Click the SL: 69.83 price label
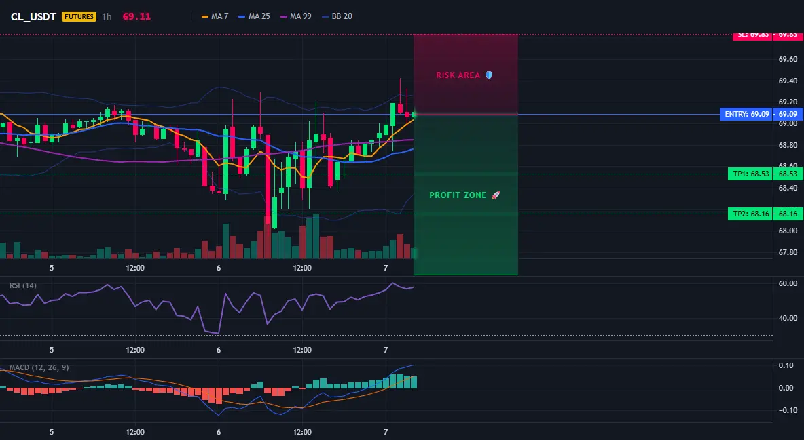Viewport: 804px width, 440px height. [x=753, y=35]
